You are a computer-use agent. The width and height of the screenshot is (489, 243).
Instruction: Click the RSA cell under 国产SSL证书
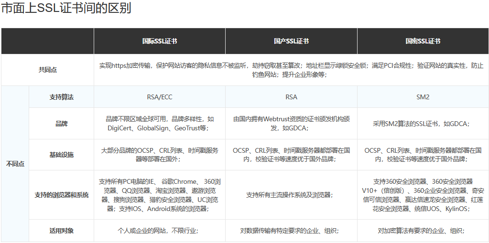pos(291,97)
